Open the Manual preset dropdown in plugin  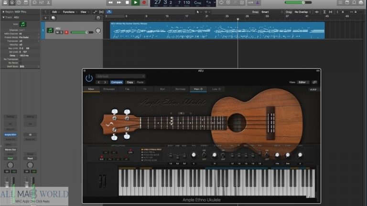click(x=120, y=76)
